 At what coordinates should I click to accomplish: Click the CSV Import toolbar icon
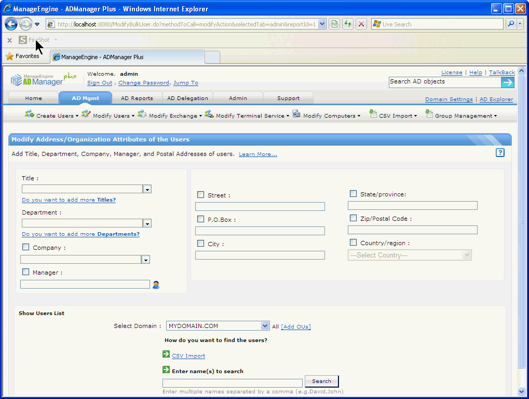[x=373, y=113]
